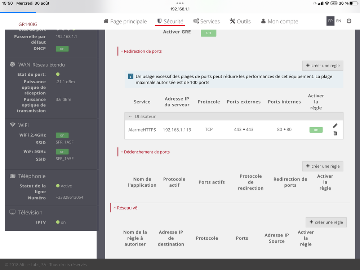The height and width of the screenshot is (270, 360).
Task: Disable the AlarmeHTTPS rule toggle
Action: click(x=316, y=130)
